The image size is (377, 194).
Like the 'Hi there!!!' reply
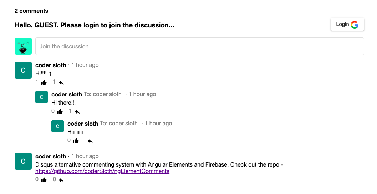point(60,112)
